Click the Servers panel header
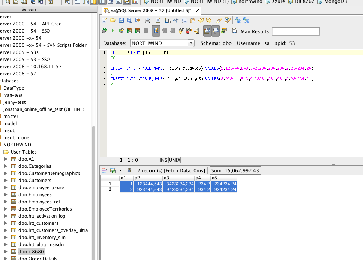 pyautogui.click(x=48, y=9)
